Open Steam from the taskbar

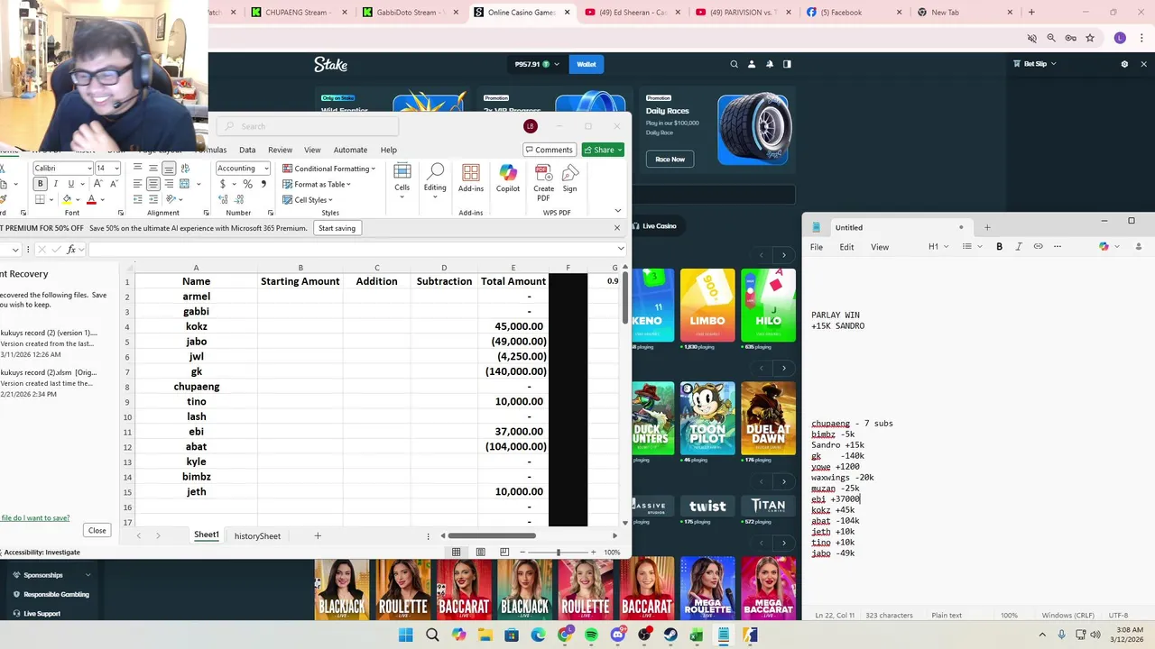tap(670, 635)
